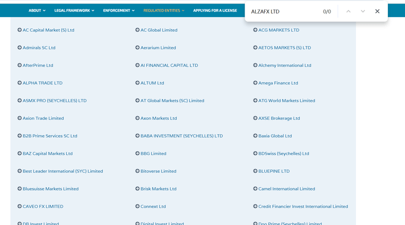405x225 pixels.
Task: Click the arrow icon beside AI FINANCIAL CAPITAL LTD
Action: pyautogui.click(x=137, y=65)
